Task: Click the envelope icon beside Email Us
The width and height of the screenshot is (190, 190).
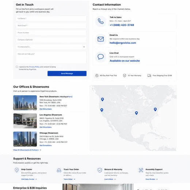Action: [100, 39]
